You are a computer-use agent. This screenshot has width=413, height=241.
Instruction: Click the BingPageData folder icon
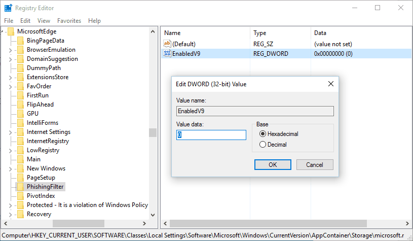pos(21,41)
